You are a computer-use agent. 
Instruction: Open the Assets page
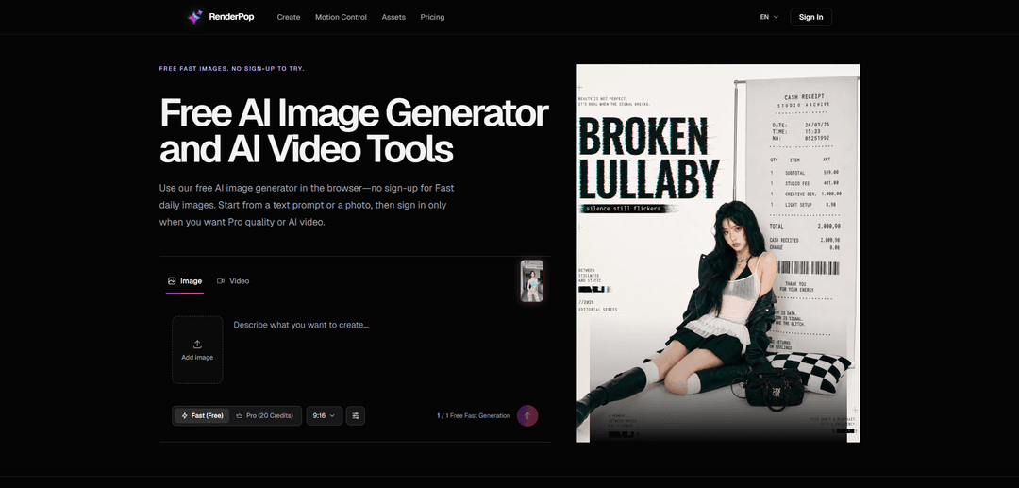[393, 18]
